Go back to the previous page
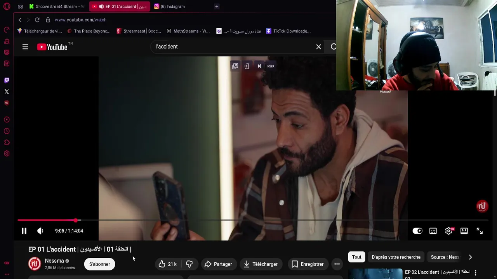 tap(20, 20)
